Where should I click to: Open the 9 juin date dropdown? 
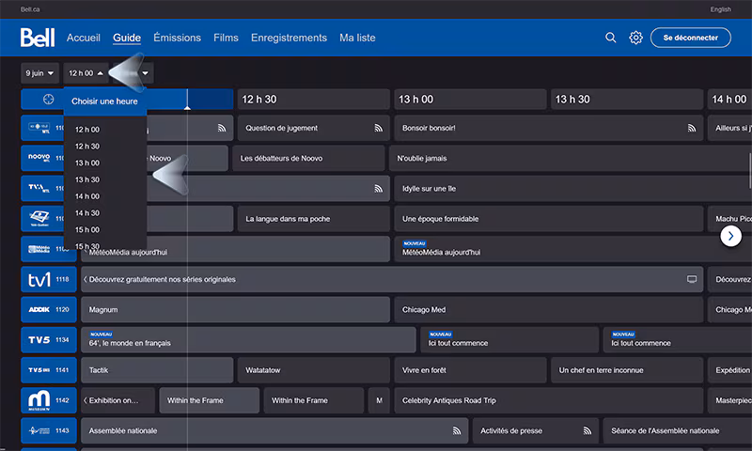(39, 73)
